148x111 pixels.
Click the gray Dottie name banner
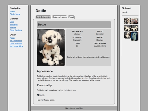point(74,25)
